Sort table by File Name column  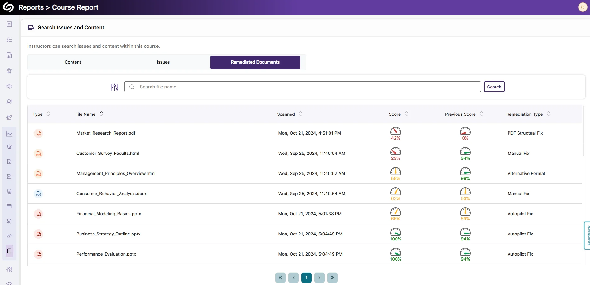pyautogui.click(x=101, y=114)
